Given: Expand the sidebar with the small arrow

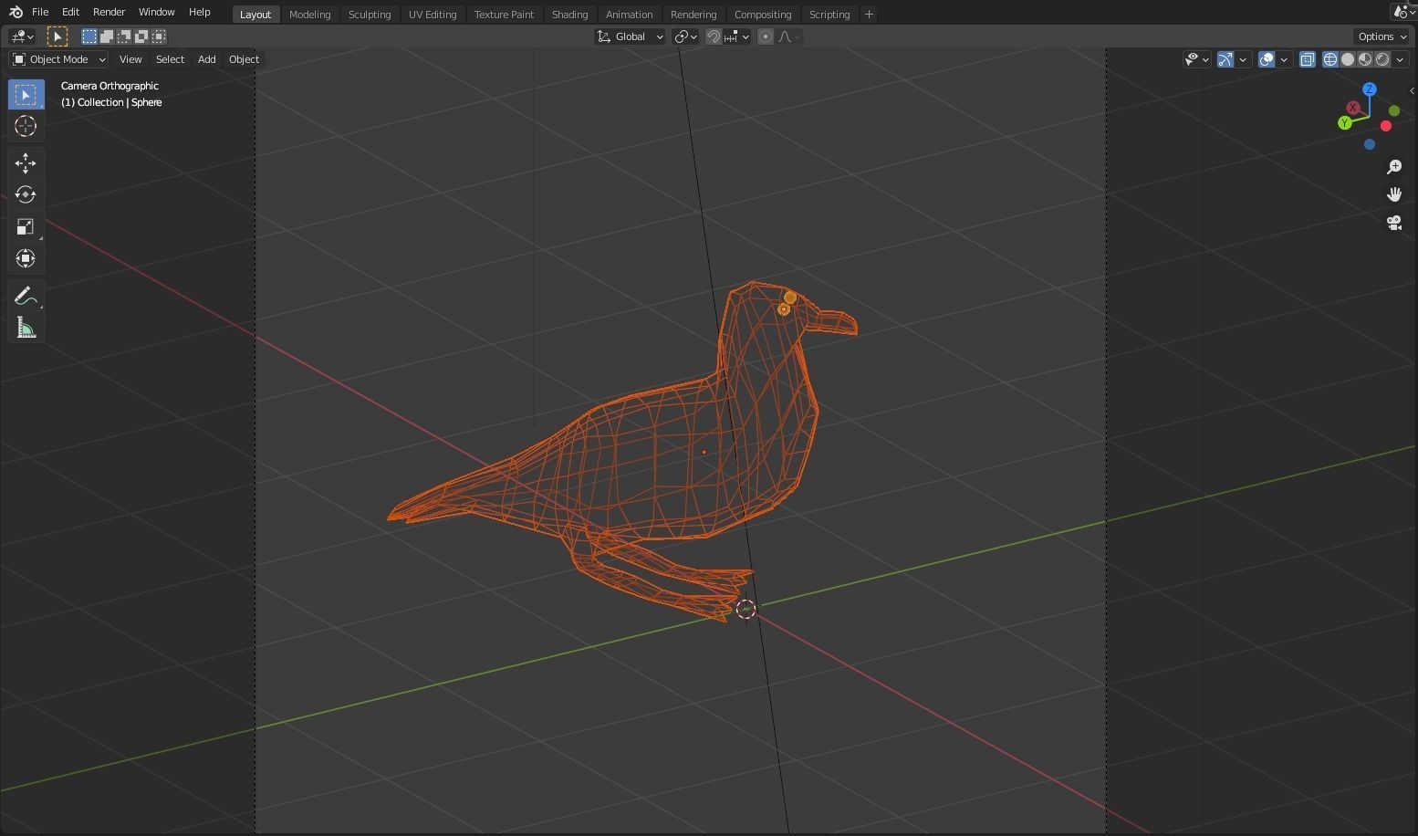Looking at the screenshot, I should point(1412,90).
